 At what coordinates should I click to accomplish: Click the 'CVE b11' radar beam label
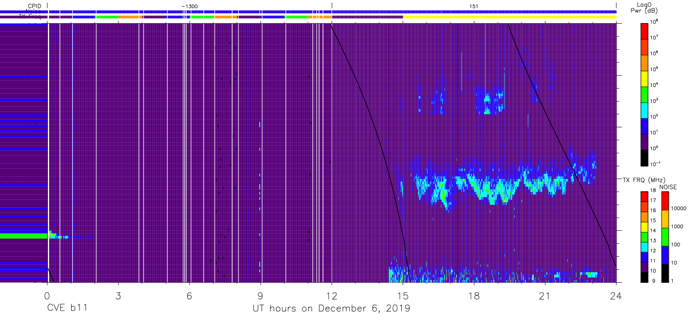click(66, 309)
